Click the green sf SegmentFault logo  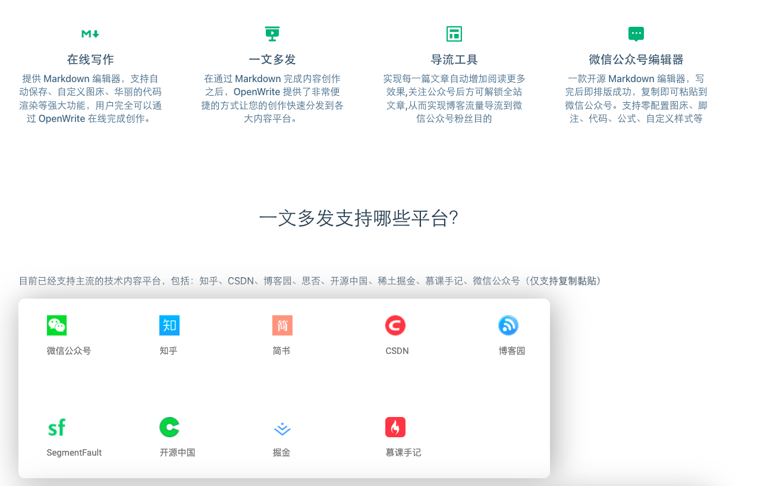point(56,427)
